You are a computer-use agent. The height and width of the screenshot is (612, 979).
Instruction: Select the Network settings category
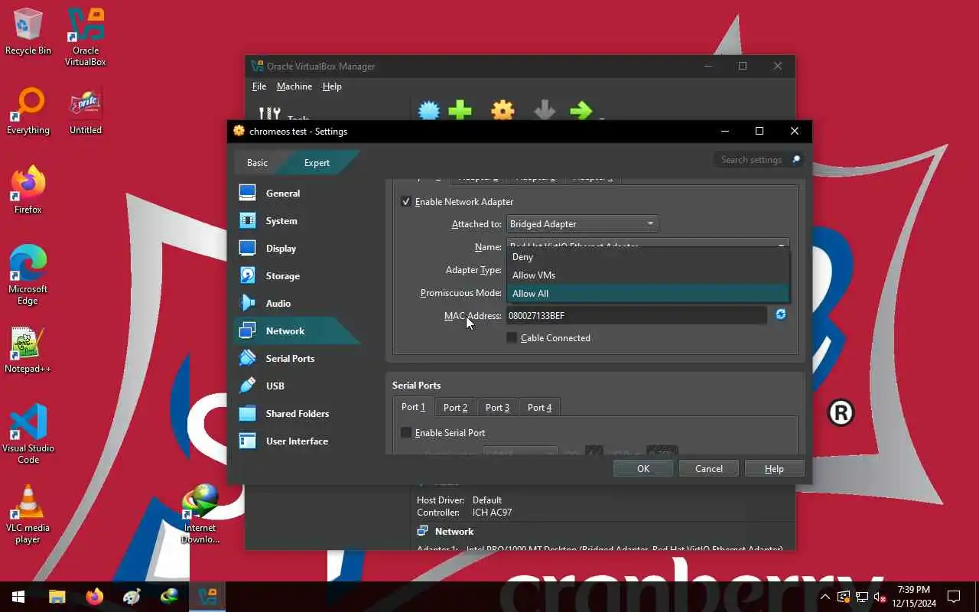(297, 331)
